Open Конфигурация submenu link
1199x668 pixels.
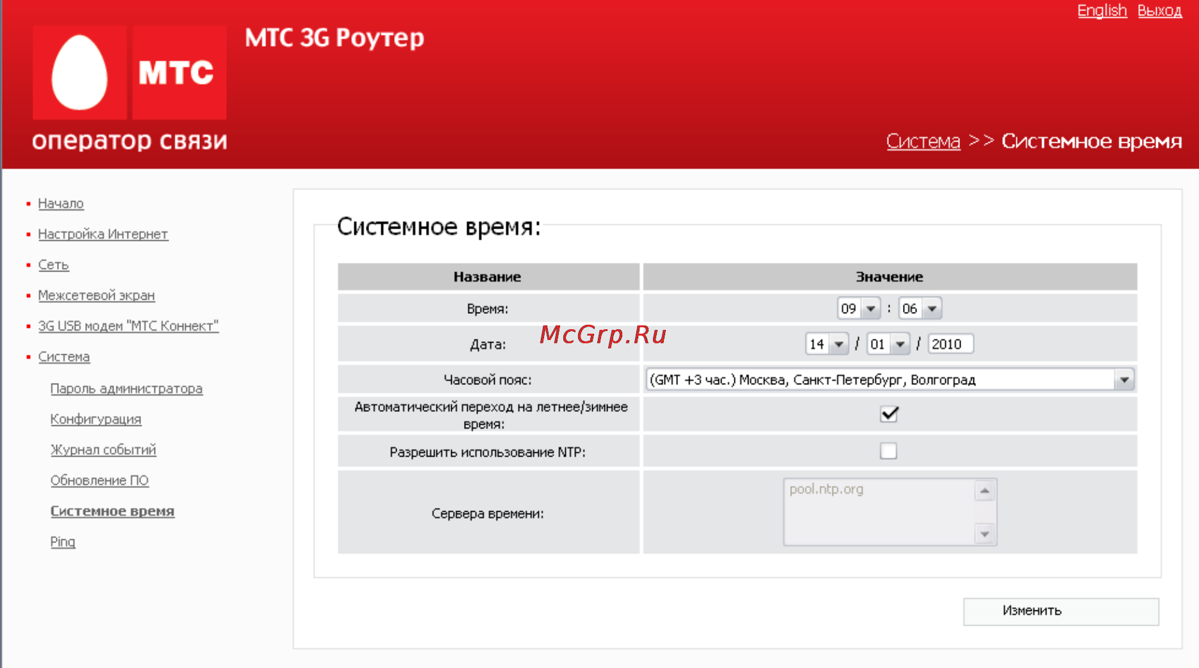(x=96, y=420)
